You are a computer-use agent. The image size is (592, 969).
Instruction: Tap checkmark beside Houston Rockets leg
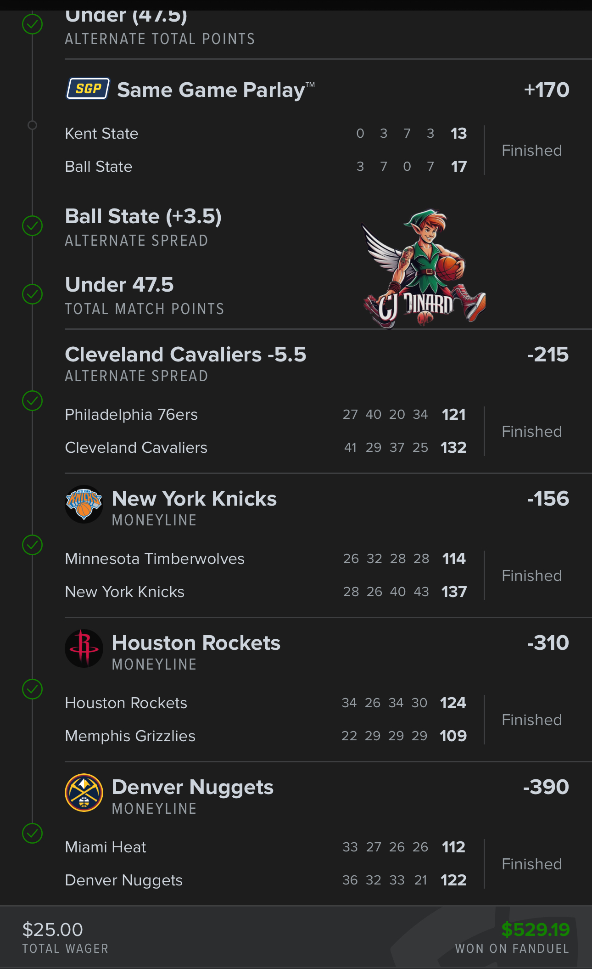pyautogui.click(x=33, y=689)
